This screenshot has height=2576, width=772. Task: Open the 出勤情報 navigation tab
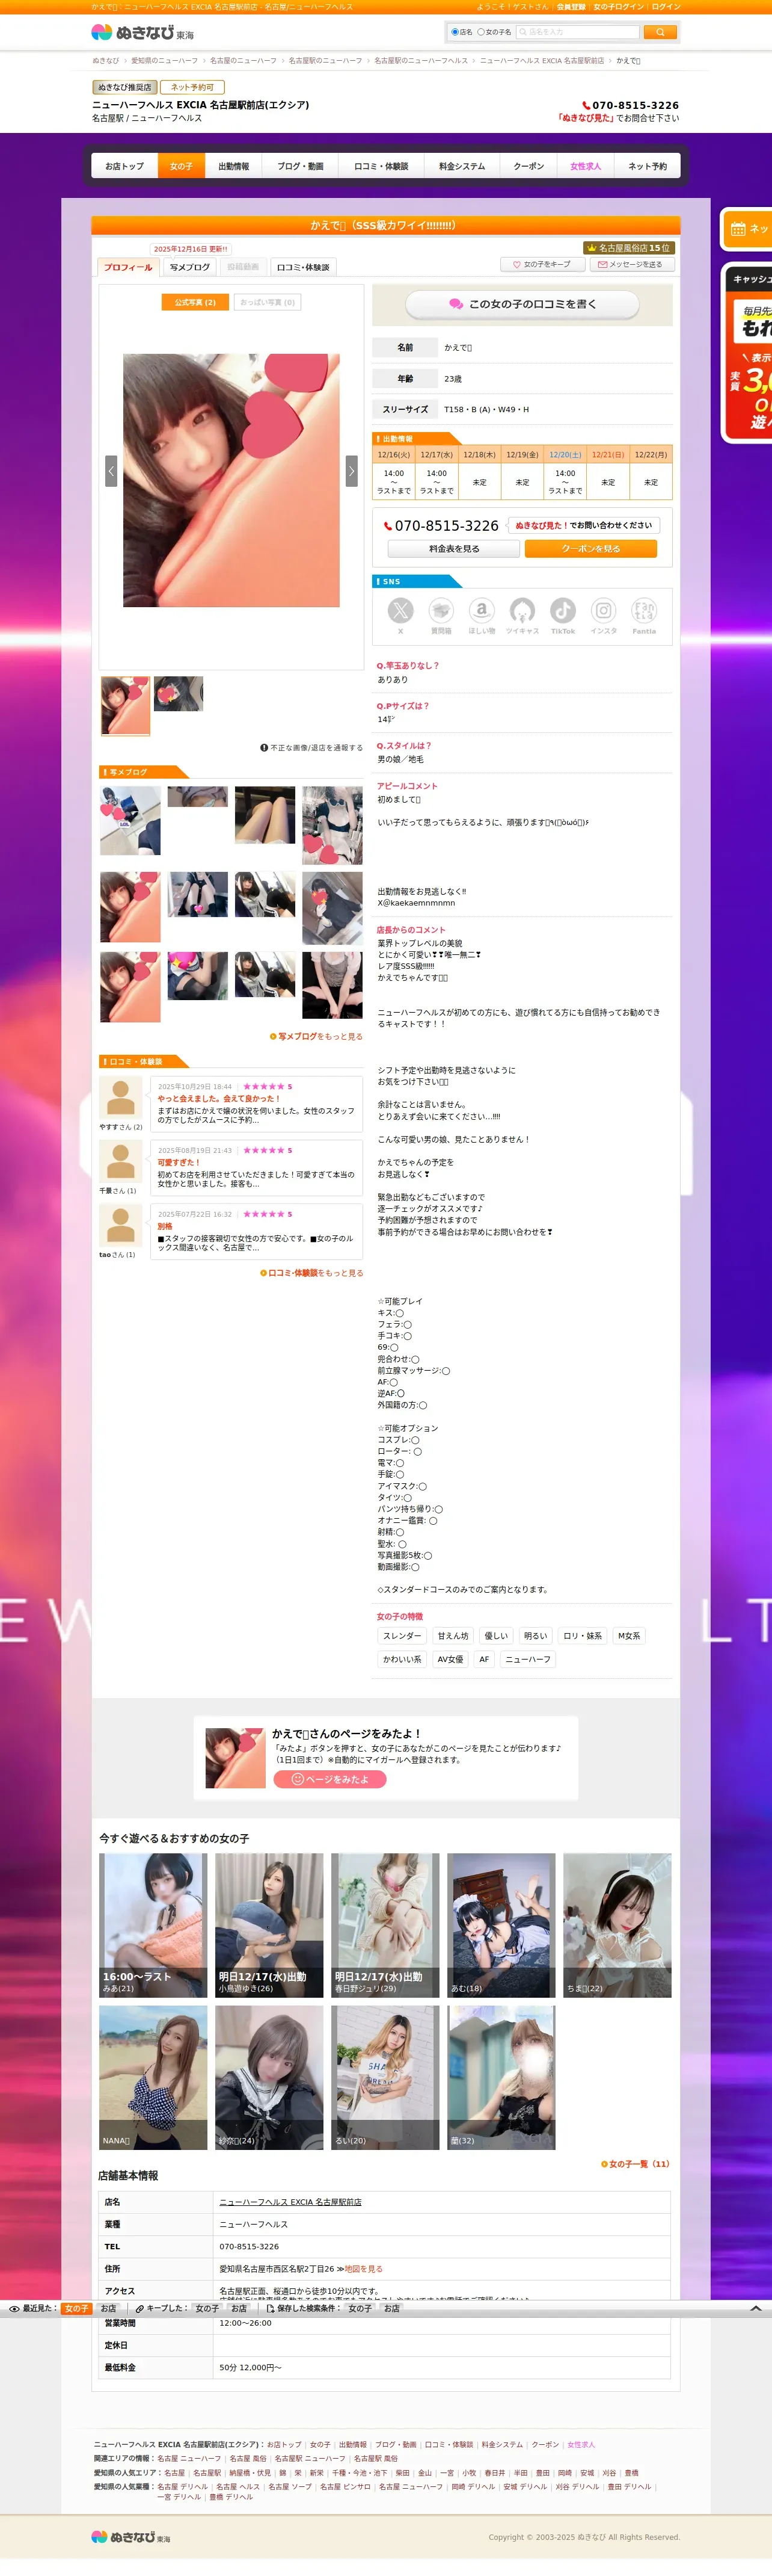tap(234, 166)
